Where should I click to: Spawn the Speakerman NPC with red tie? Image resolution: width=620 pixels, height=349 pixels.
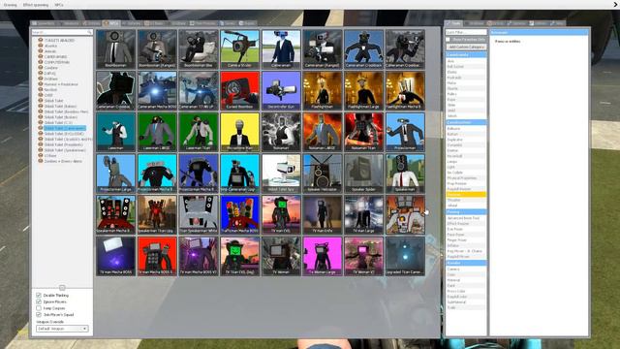[x=405, y=174]
